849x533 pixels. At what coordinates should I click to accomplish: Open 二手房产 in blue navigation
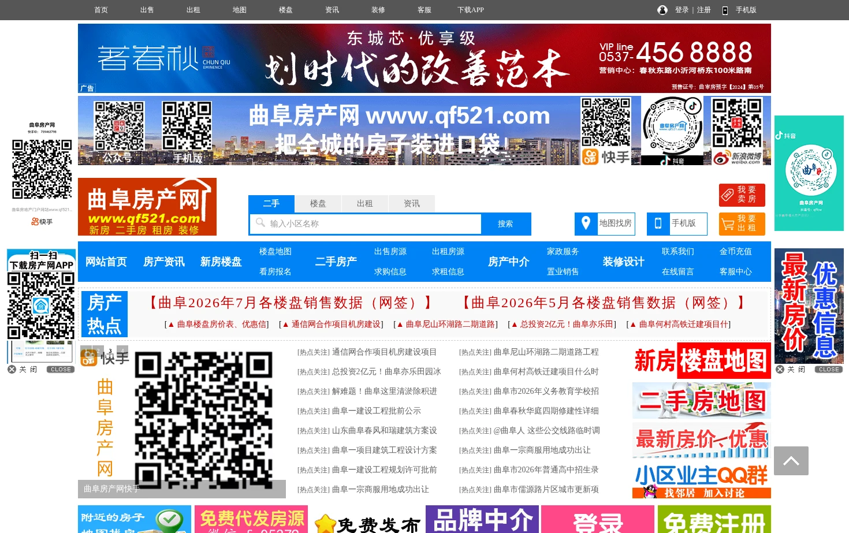tap(336, 262)
